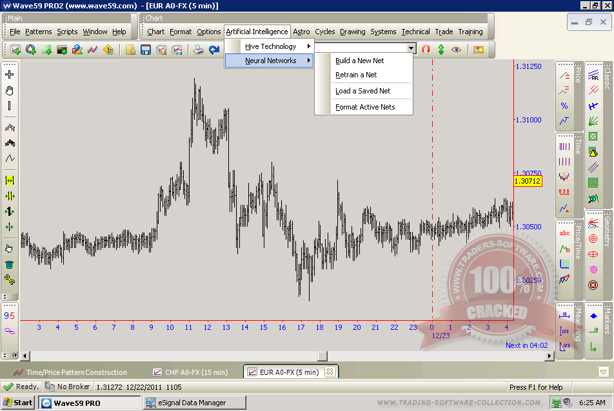Click the blue redo arrow icon
Image resolution: width=614 pixels, height=411 pixels.
(214, 50)
